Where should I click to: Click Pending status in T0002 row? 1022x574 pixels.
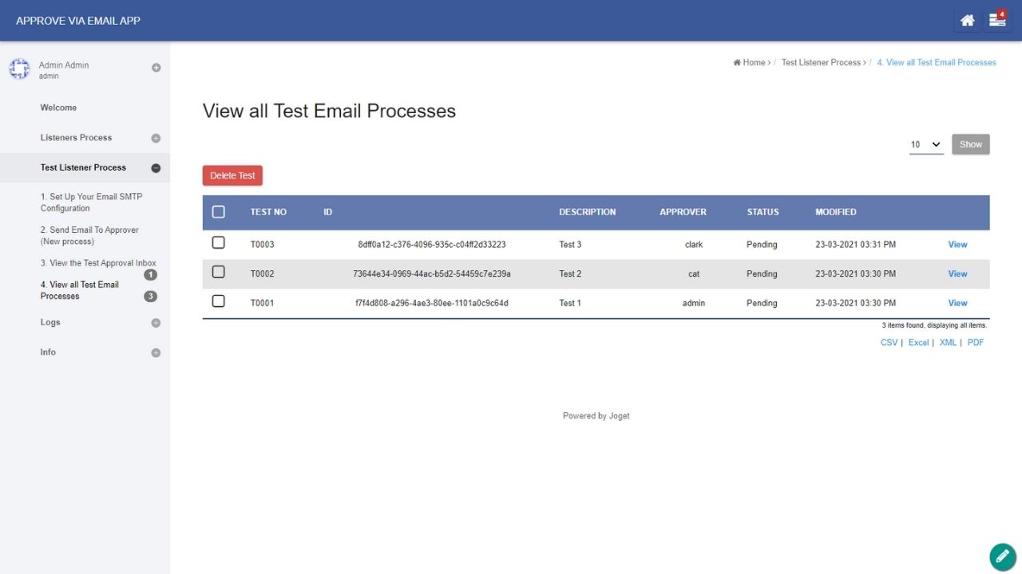pyautogui.click(x=762, y=274)
